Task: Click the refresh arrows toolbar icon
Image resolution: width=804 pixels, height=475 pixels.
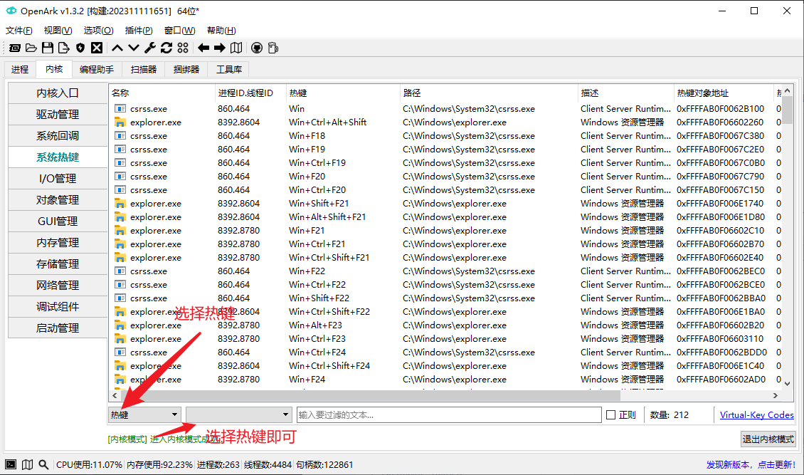Action: tap(166, 48)
